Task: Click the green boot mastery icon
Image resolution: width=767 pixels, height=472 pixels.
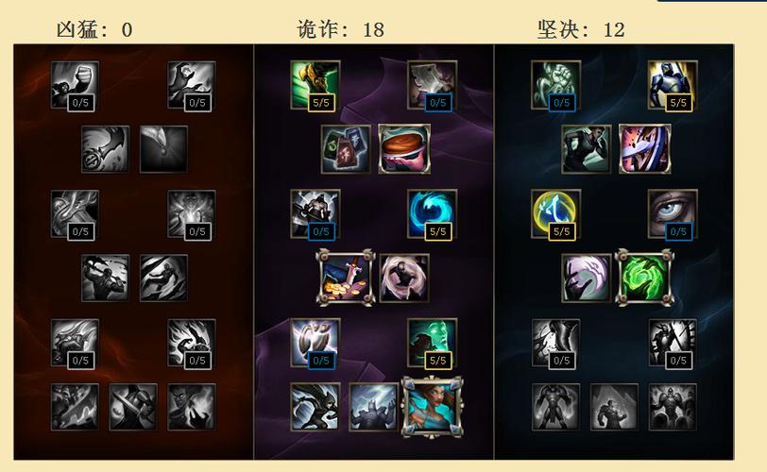Action: [x=315, y=85]
